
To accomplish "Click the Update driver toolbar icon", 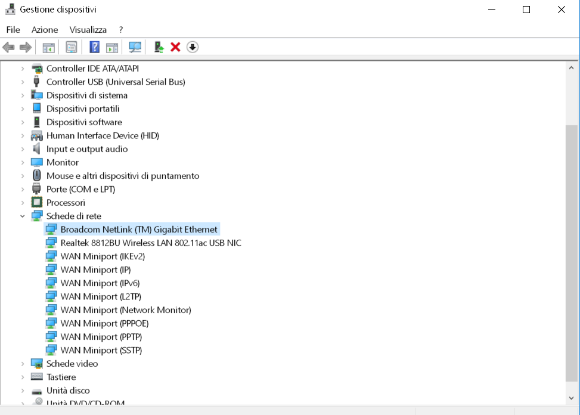I will 159,47.
